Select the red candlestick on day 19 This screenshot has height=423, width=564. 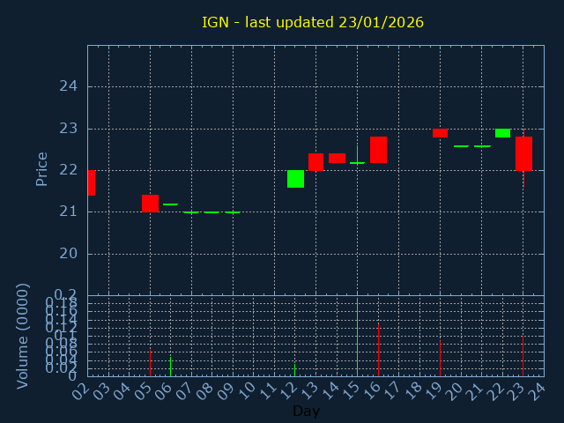(440, 133)
